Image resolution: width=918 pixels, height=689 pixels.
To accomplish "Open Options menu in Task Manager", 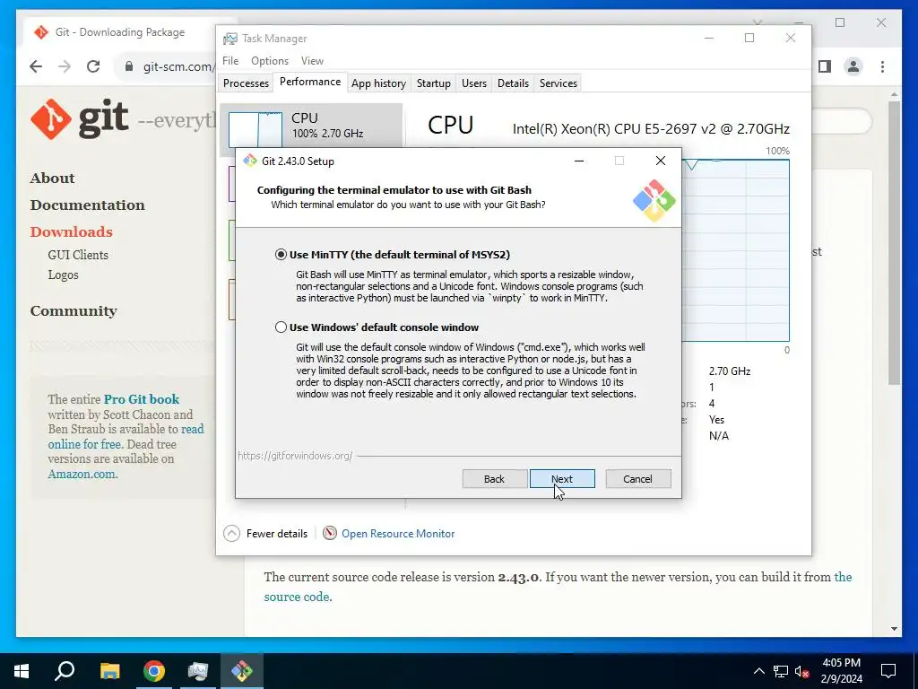I will 269,61.
